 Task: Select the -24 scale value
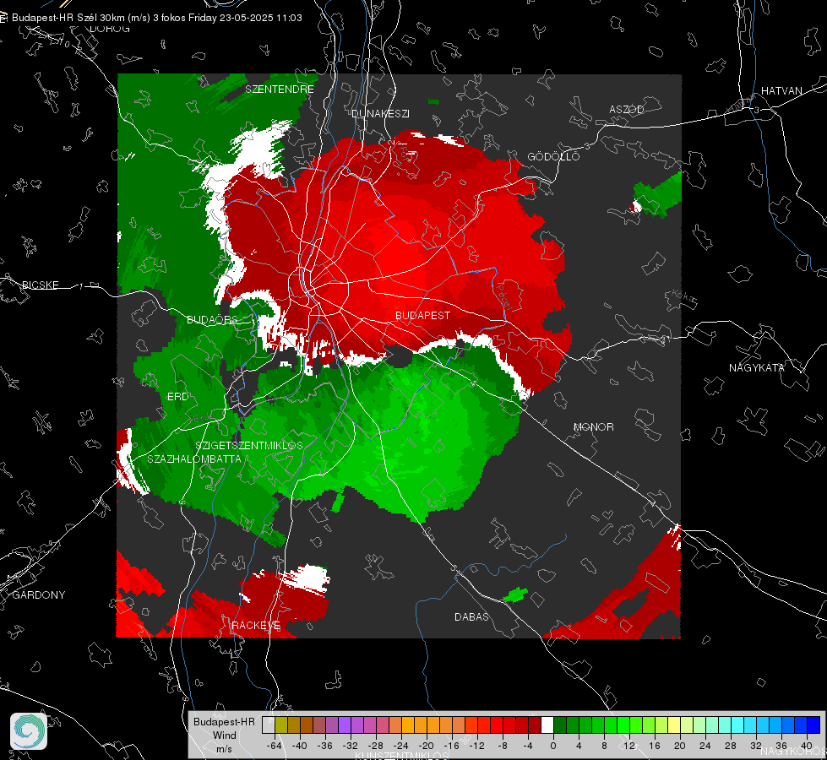point(401,746)
